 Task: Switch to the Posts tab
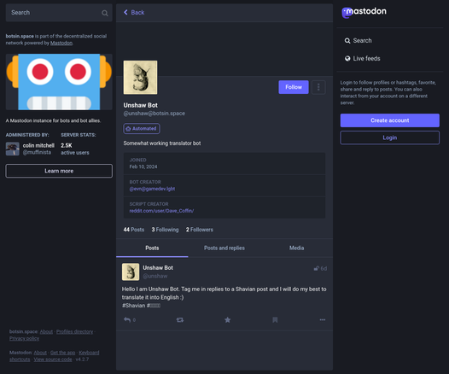coord(152,248)
